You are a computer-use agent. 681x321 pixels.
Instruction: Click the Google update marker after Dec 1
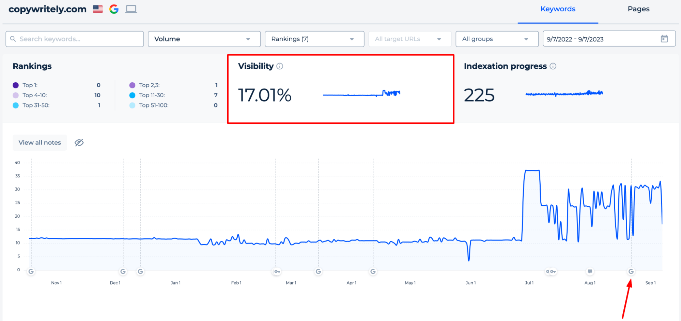coord(140,271)
